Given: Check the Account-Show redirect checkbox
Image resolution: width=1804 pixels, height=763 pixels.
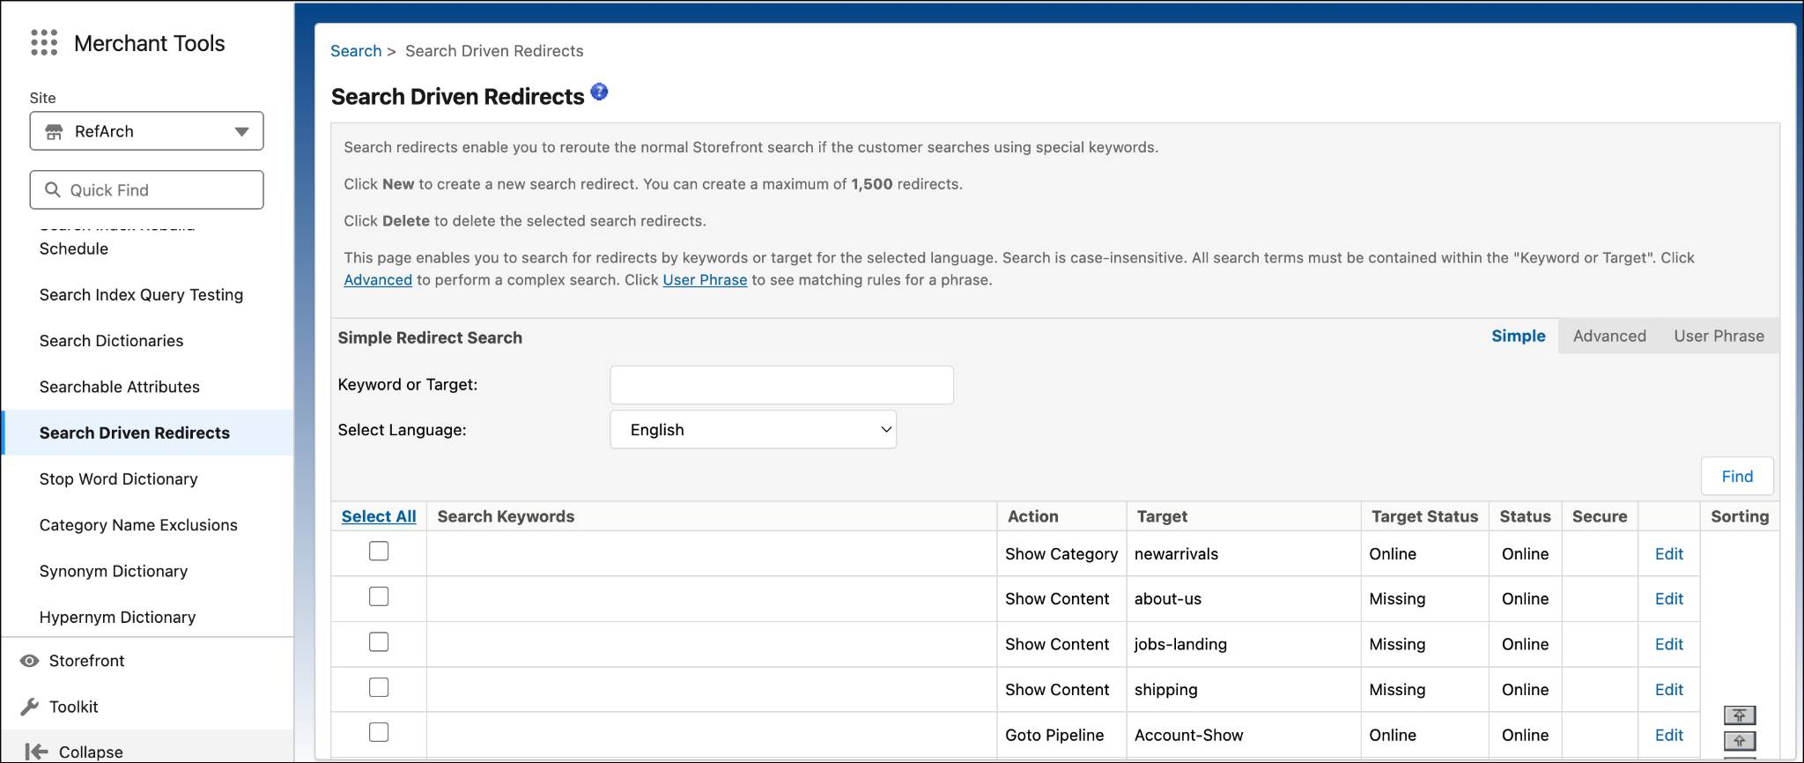Looking at the screenshot, I should click(379, 732).
